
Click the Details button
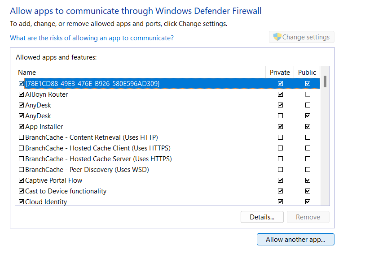262,217
